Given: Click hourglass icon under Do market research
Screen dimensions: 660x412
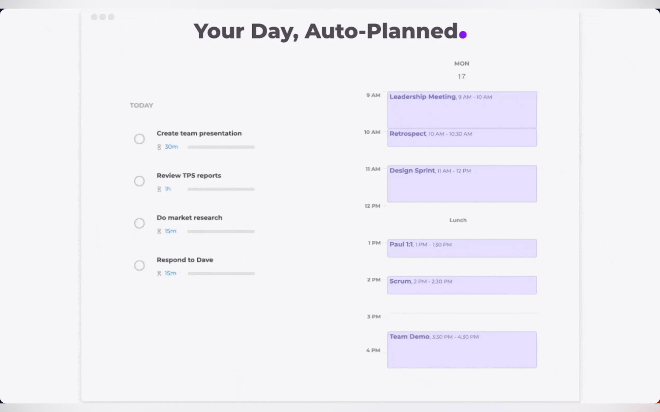Looking at the screenshot, I should click(159, 231).
